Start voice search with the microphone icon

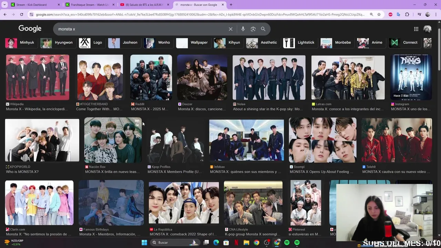[x=243, y=29]
